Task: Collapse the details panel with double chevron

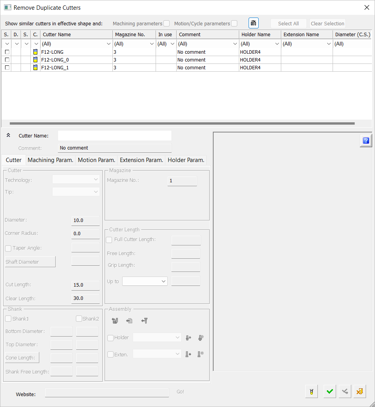Action: (x=8, y=135)
